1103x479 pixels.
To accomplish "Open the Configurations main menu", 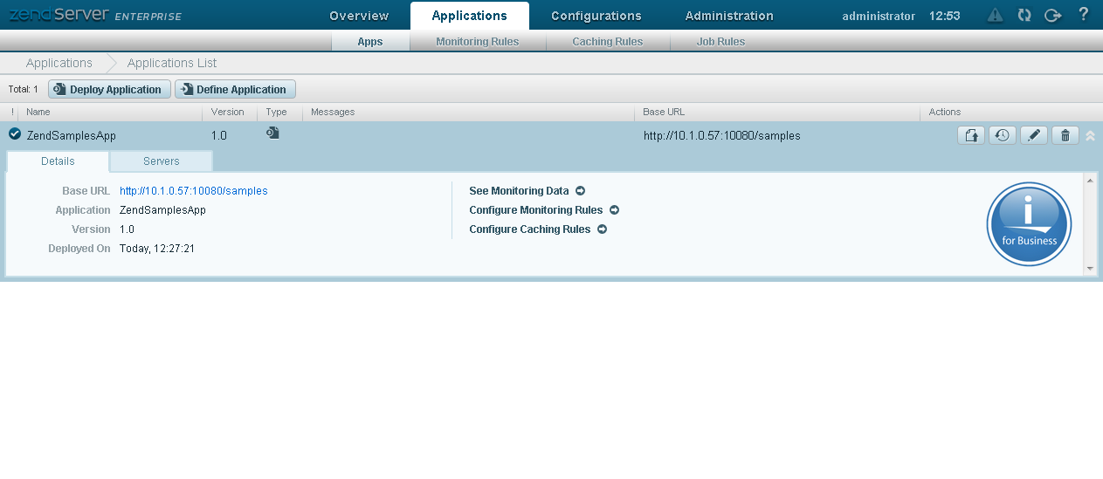I will [x=596, y=16].
